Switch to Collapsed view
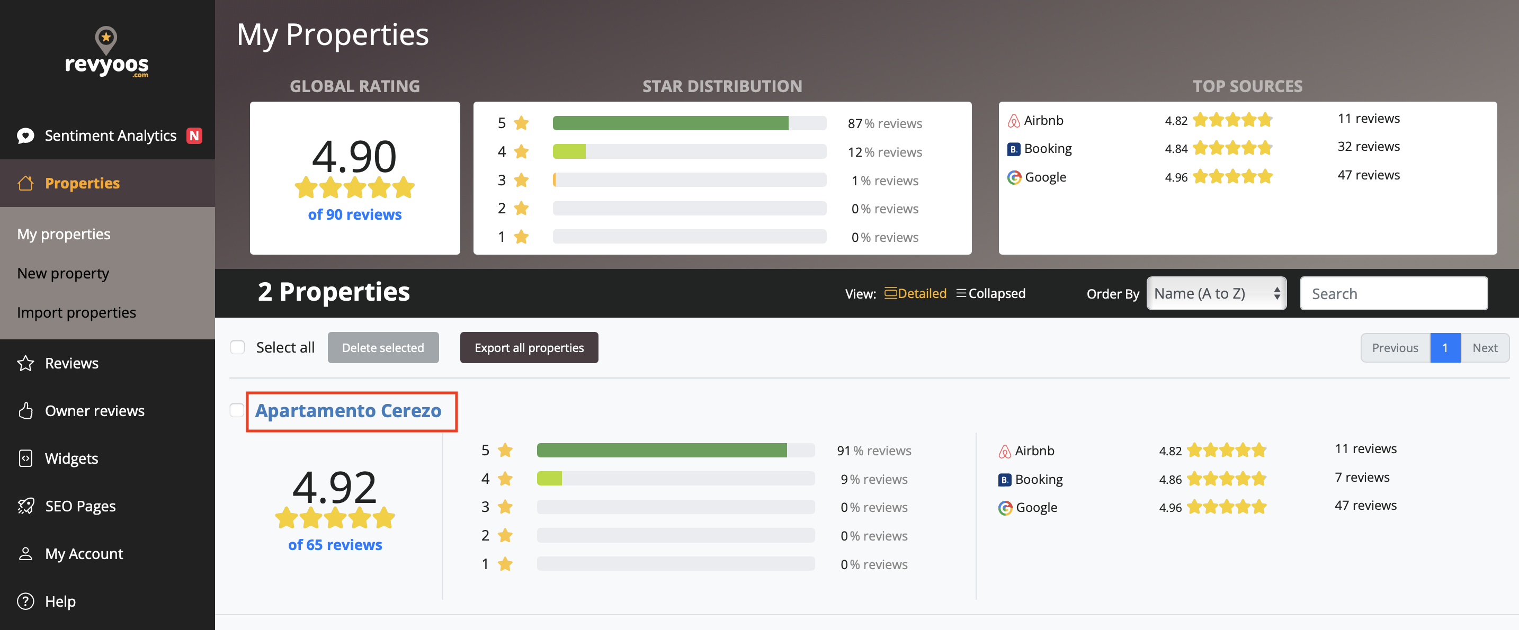 tap(991, 293)
